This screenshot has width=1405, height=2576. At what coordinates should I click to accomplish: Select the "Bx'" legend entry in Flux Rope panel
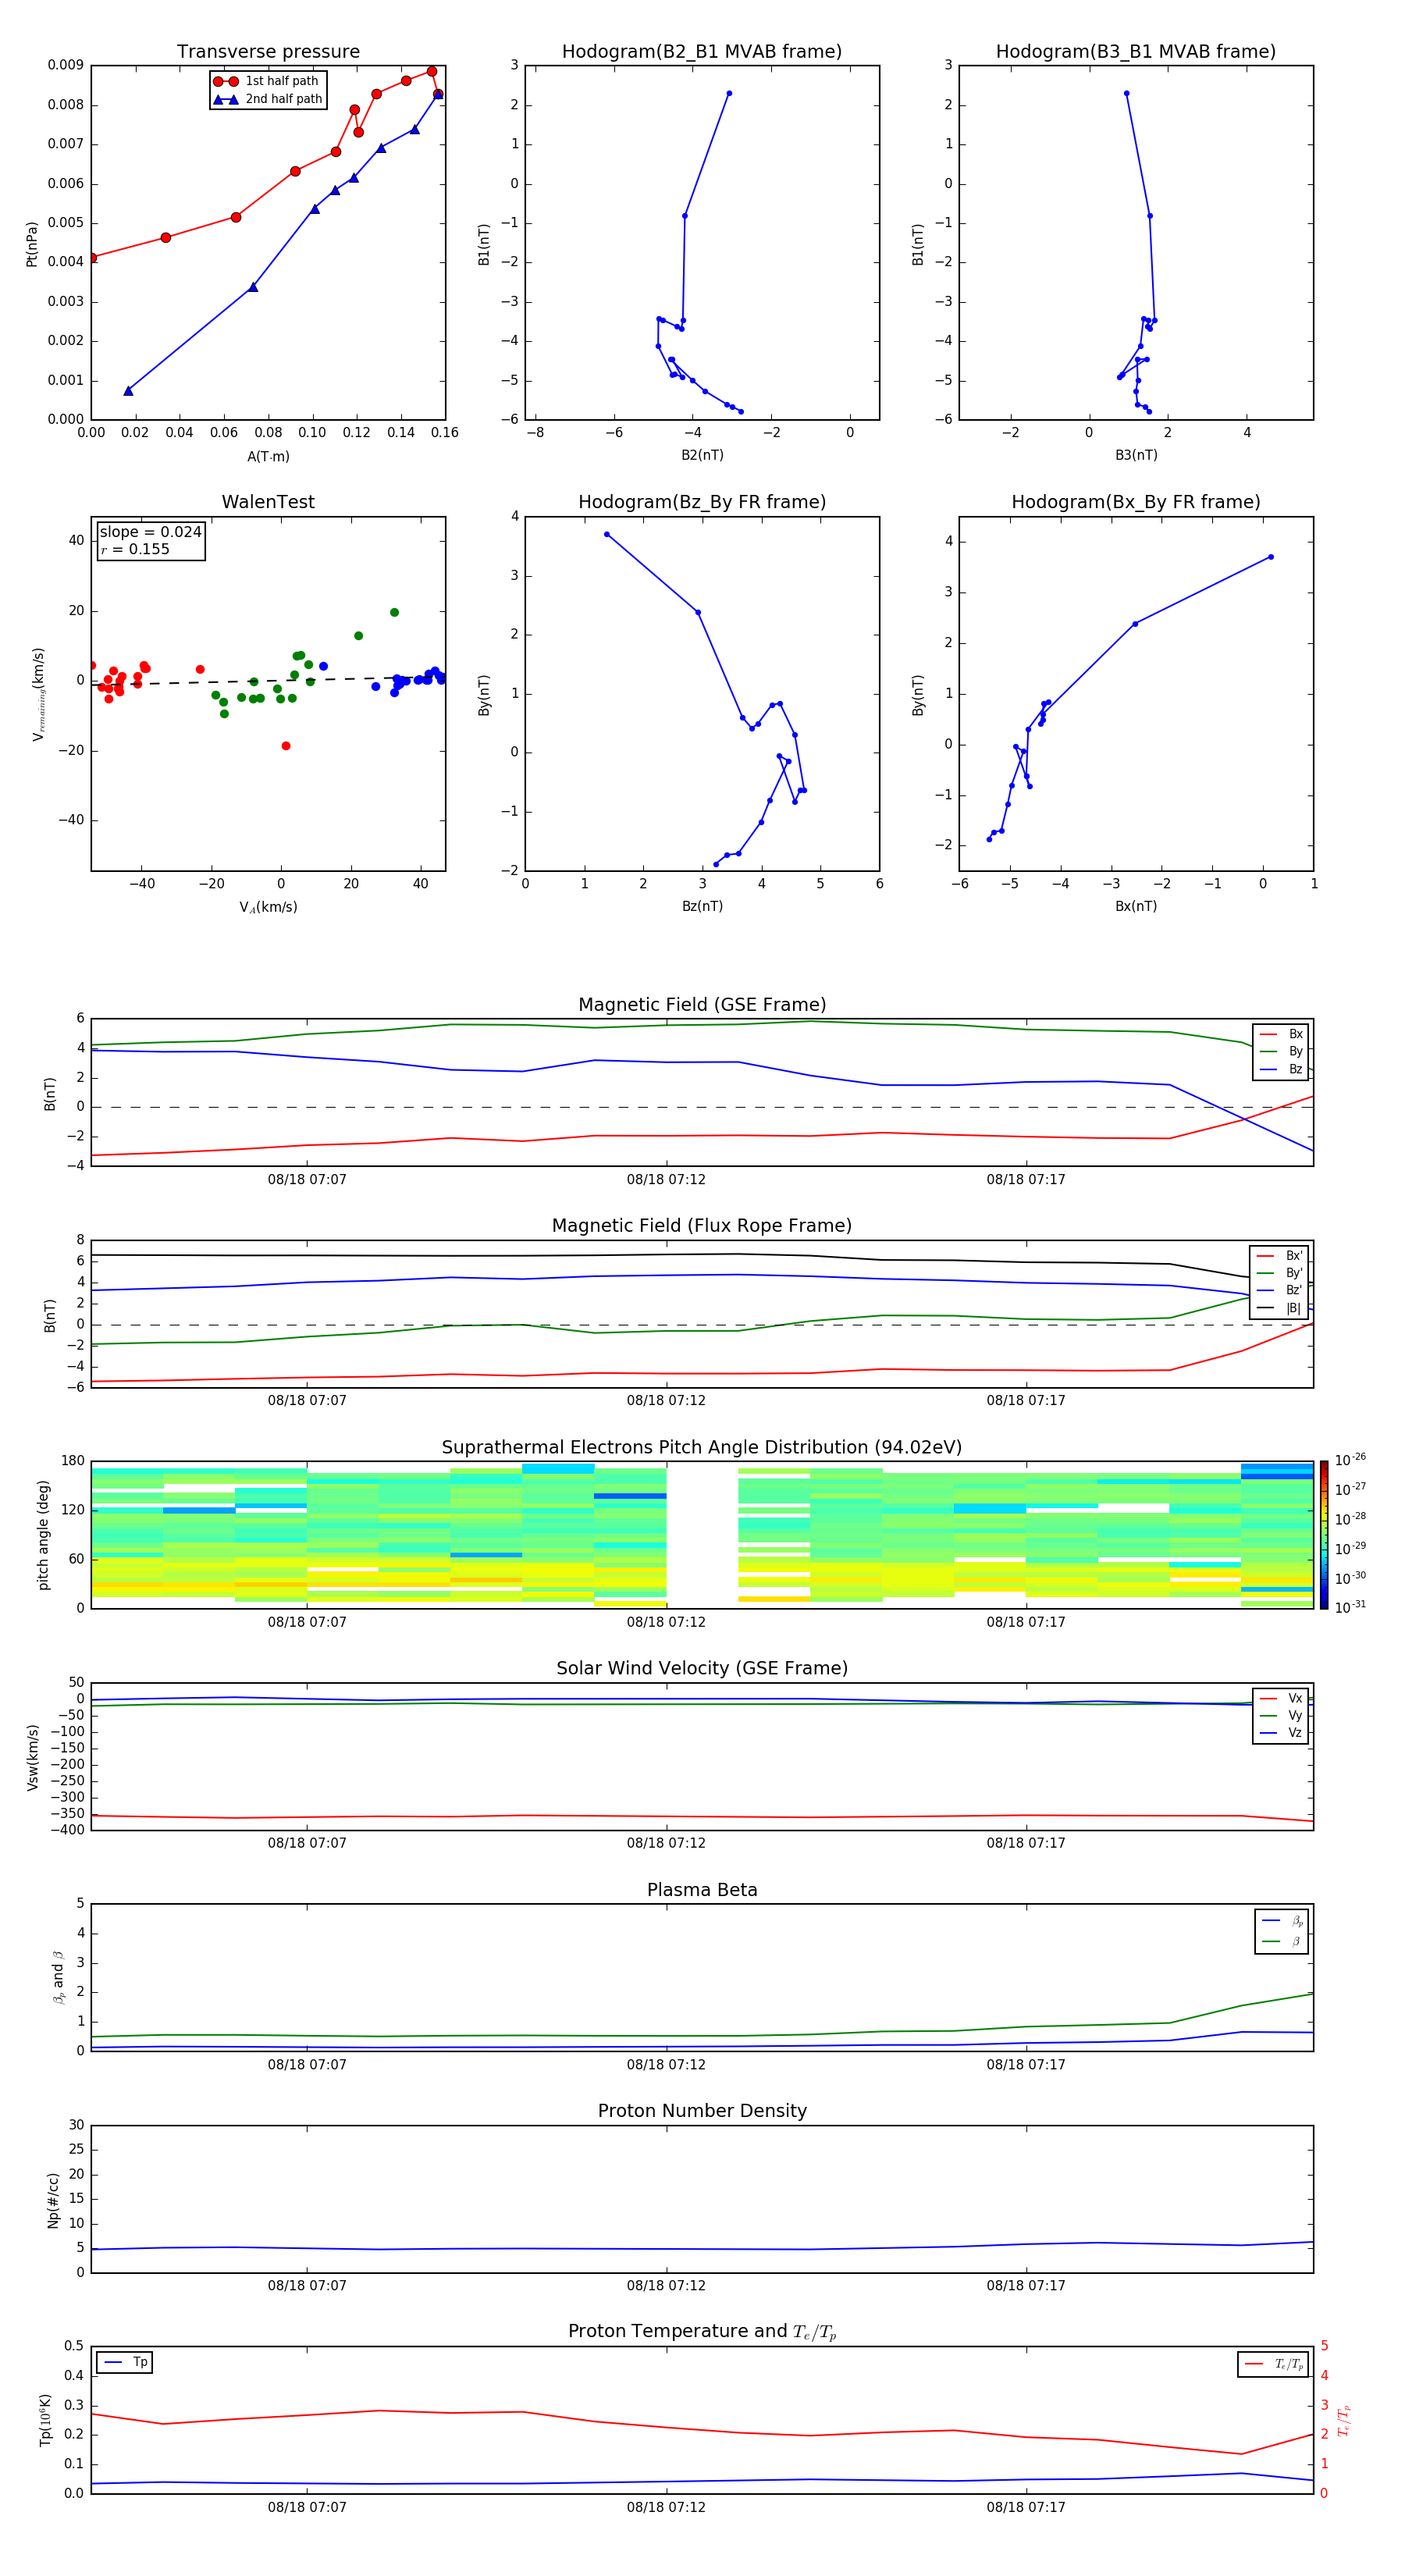click(1279, 1256)
